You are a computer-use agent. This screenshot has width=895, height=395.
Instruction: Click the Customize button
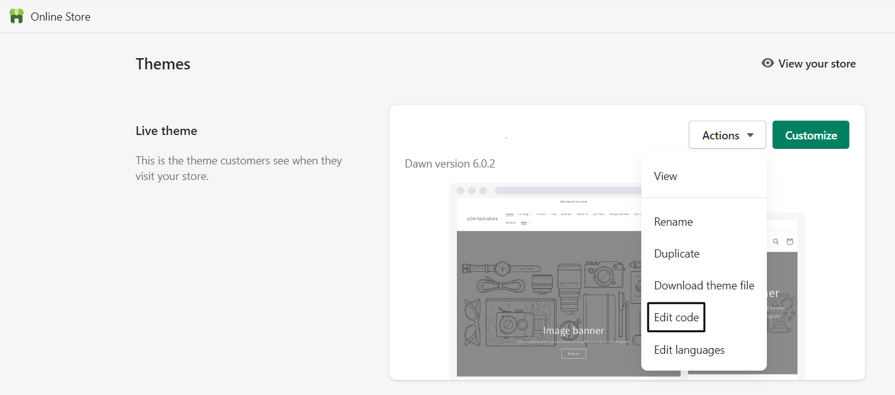tap(811, 134)
